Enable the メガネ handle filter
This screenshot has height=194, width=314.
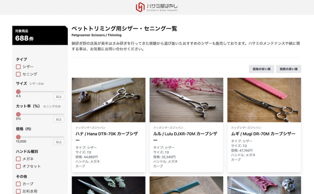[18, 159]
